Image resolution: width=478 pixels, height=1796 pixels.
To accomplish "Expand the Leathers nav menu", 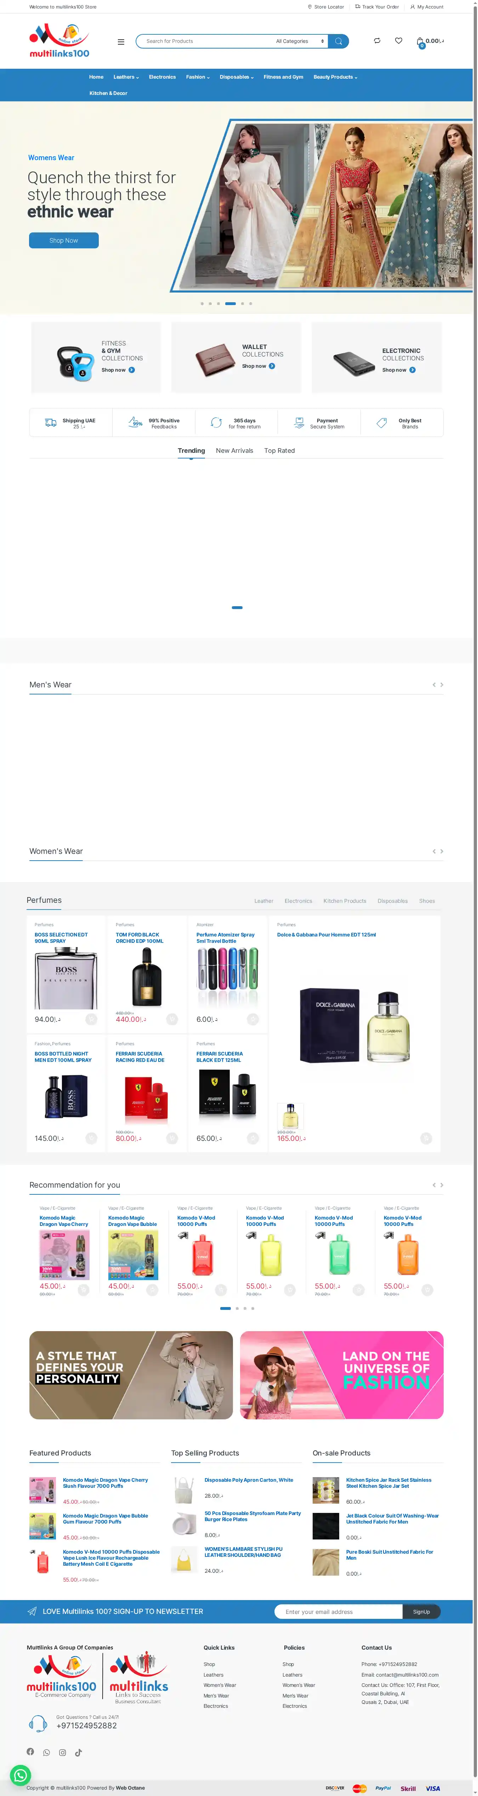I will pos(126,77).
